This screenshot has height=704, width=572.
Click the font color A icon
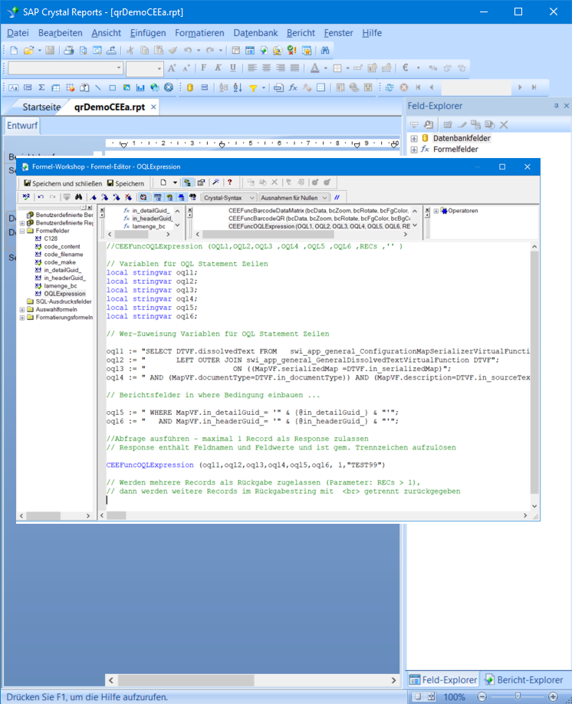314,67
